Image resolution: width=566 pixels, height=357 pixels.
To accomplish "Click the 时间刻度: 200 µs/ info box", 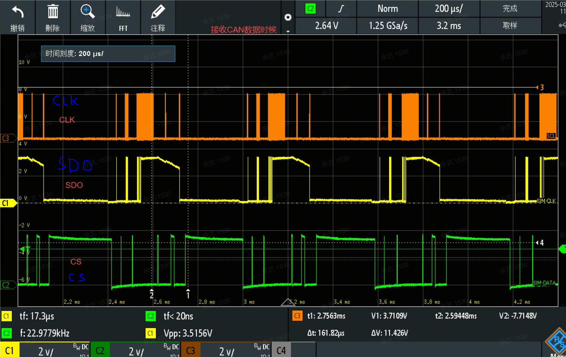I will pos(108,54).
